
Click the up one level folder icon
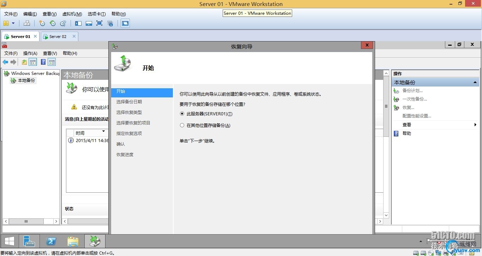(24, 62)
